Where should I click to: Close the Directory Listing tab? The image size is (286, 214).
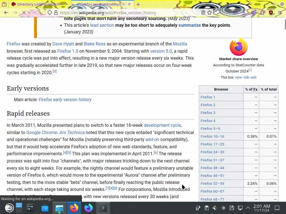point(66,4)
